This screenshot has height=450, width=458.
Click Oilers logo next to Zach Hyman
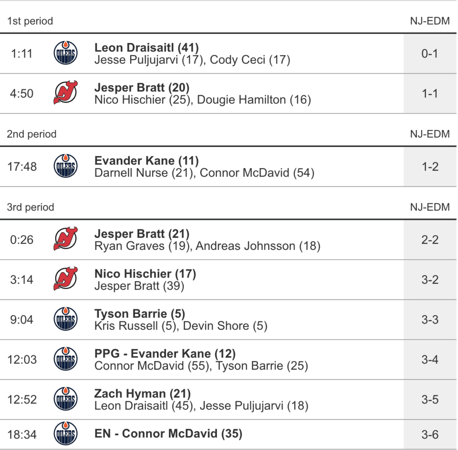65,400
